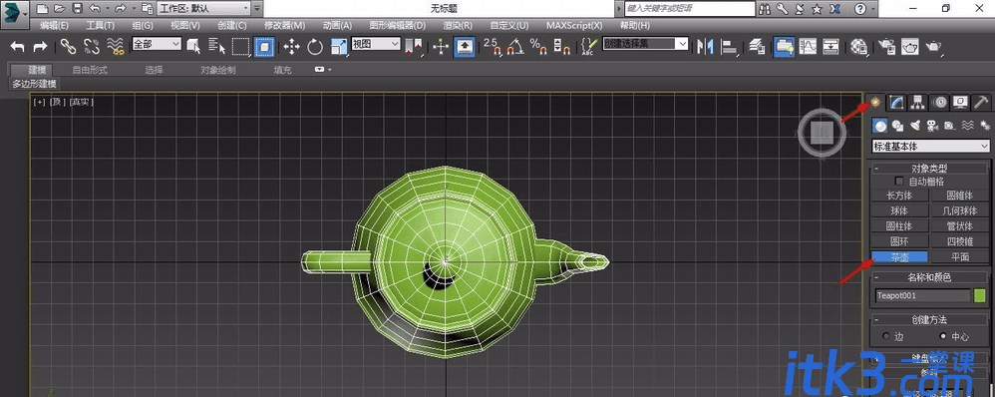Click the 球体 sphere button
The width and height of the screenshot is (995, 397).
point(899,210)
